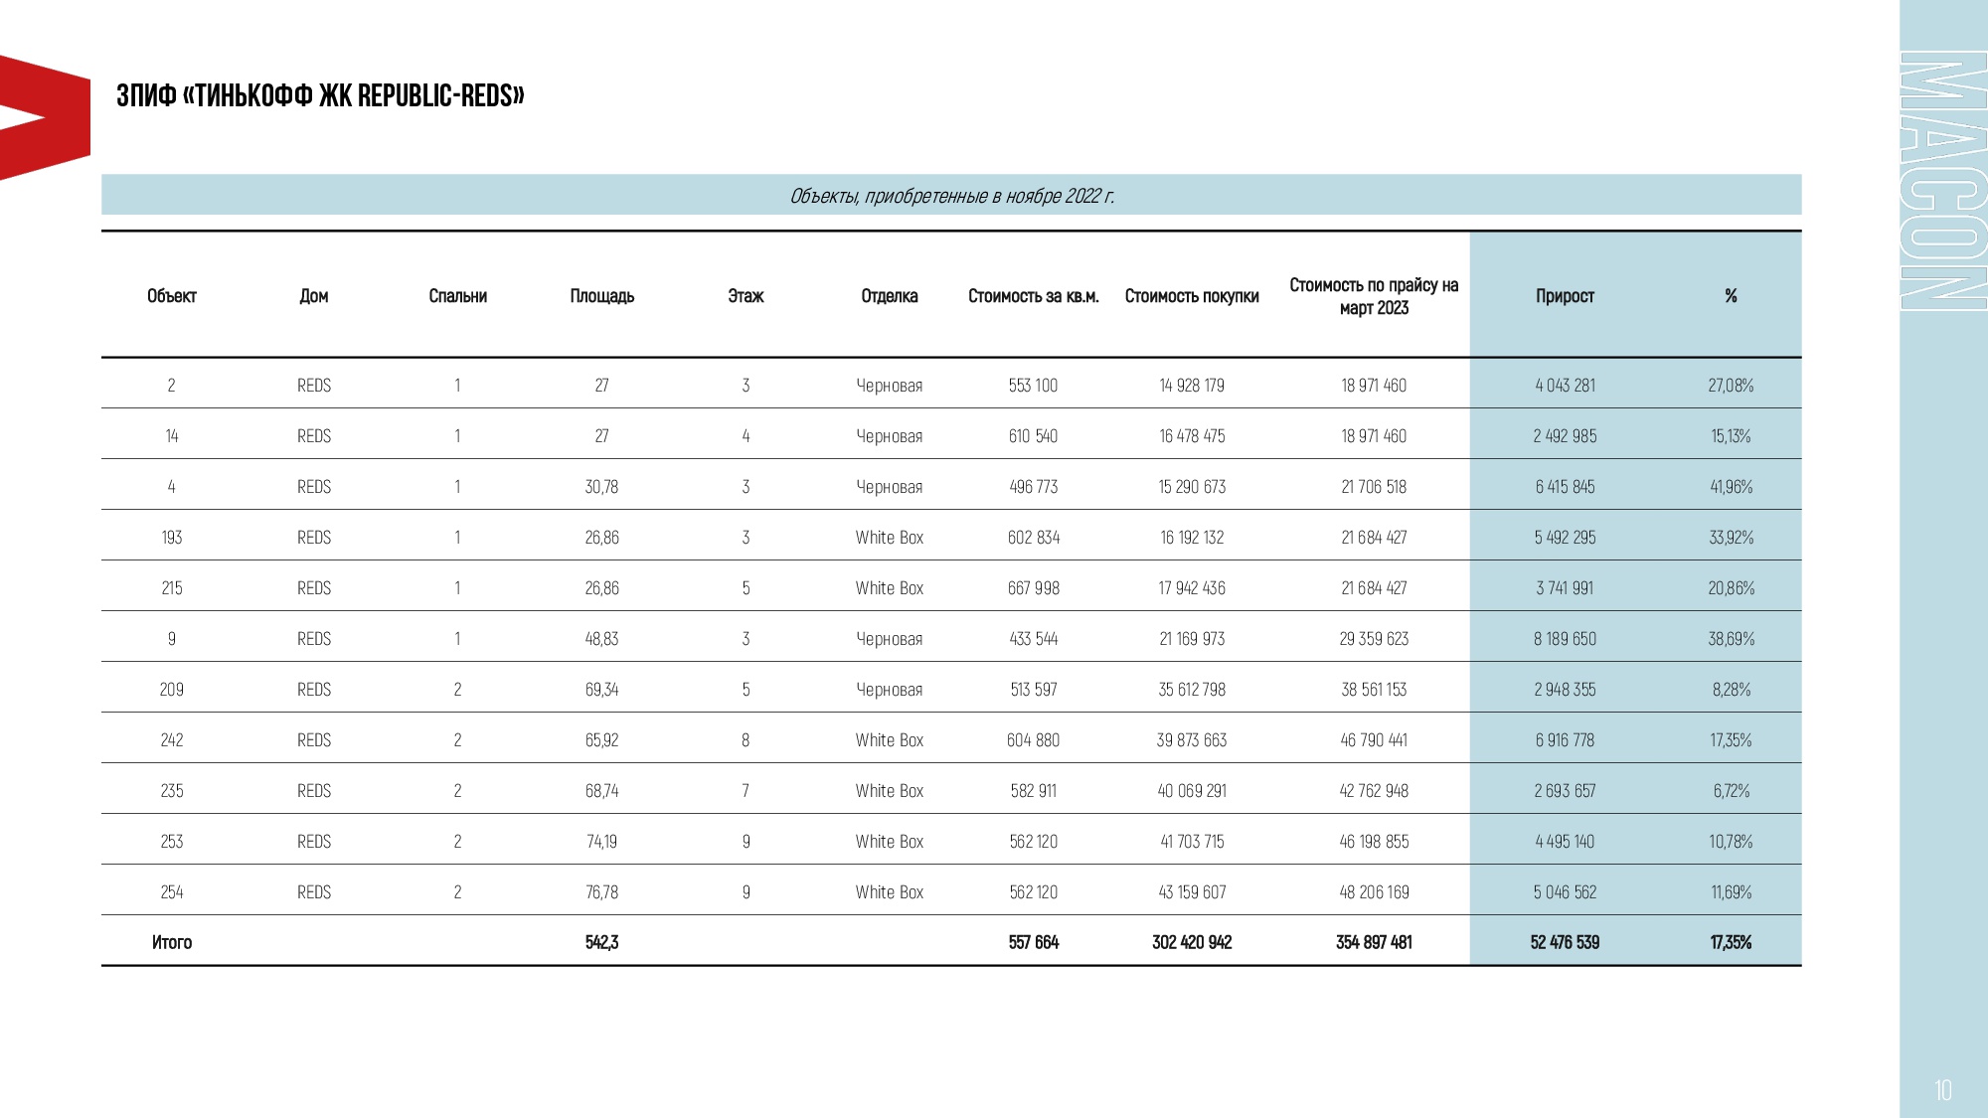
Task: Click the slide title ЗПИФ Тинькофф ЖК Republic-Reds
Action: pyautogui.click(x=320, y=95)
